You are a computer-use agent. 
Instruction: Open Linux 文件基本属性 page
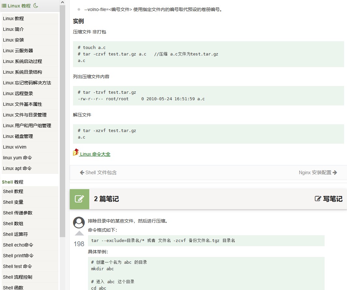click(x=30, y=104)
